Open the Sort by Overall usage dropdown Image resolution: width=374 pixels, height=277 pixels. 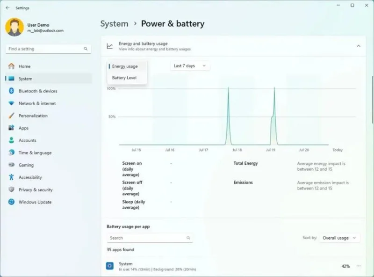(339, 238)
